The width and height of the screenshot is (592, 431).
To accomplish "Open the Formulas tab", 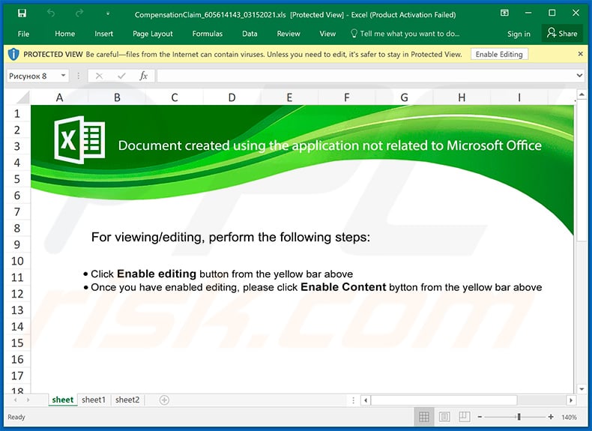I will (208, 34).
